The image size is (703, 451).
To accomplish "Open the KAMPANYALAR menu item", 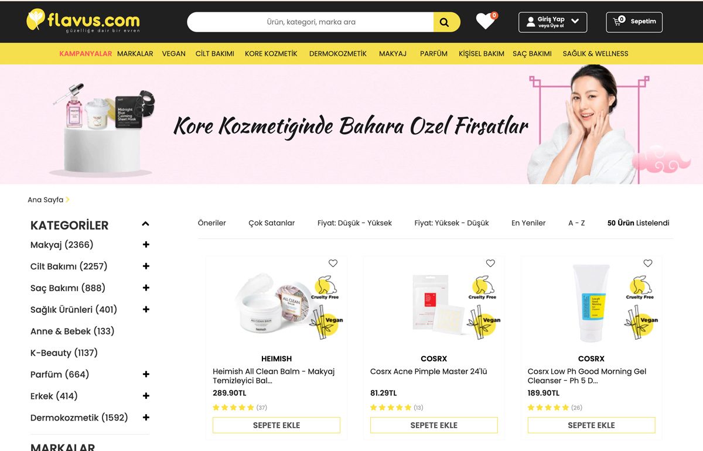I will pos(86,53).
